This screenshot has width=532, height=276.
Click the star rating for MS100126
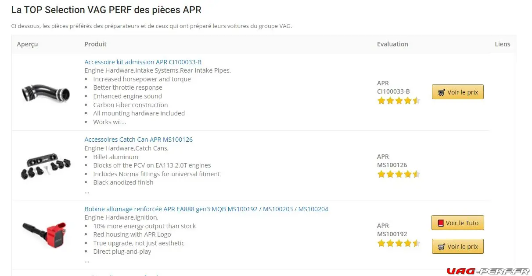coord(398,174)
